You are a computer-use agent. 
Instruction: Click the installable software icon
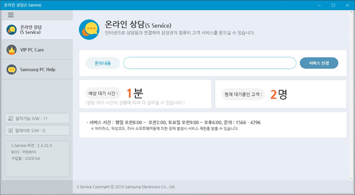(11, 119)
